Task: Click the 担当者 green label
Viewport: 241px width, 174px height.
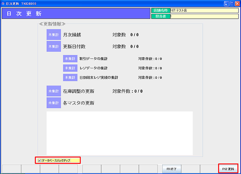Action: pyautogui.click(x=161, y=16)
